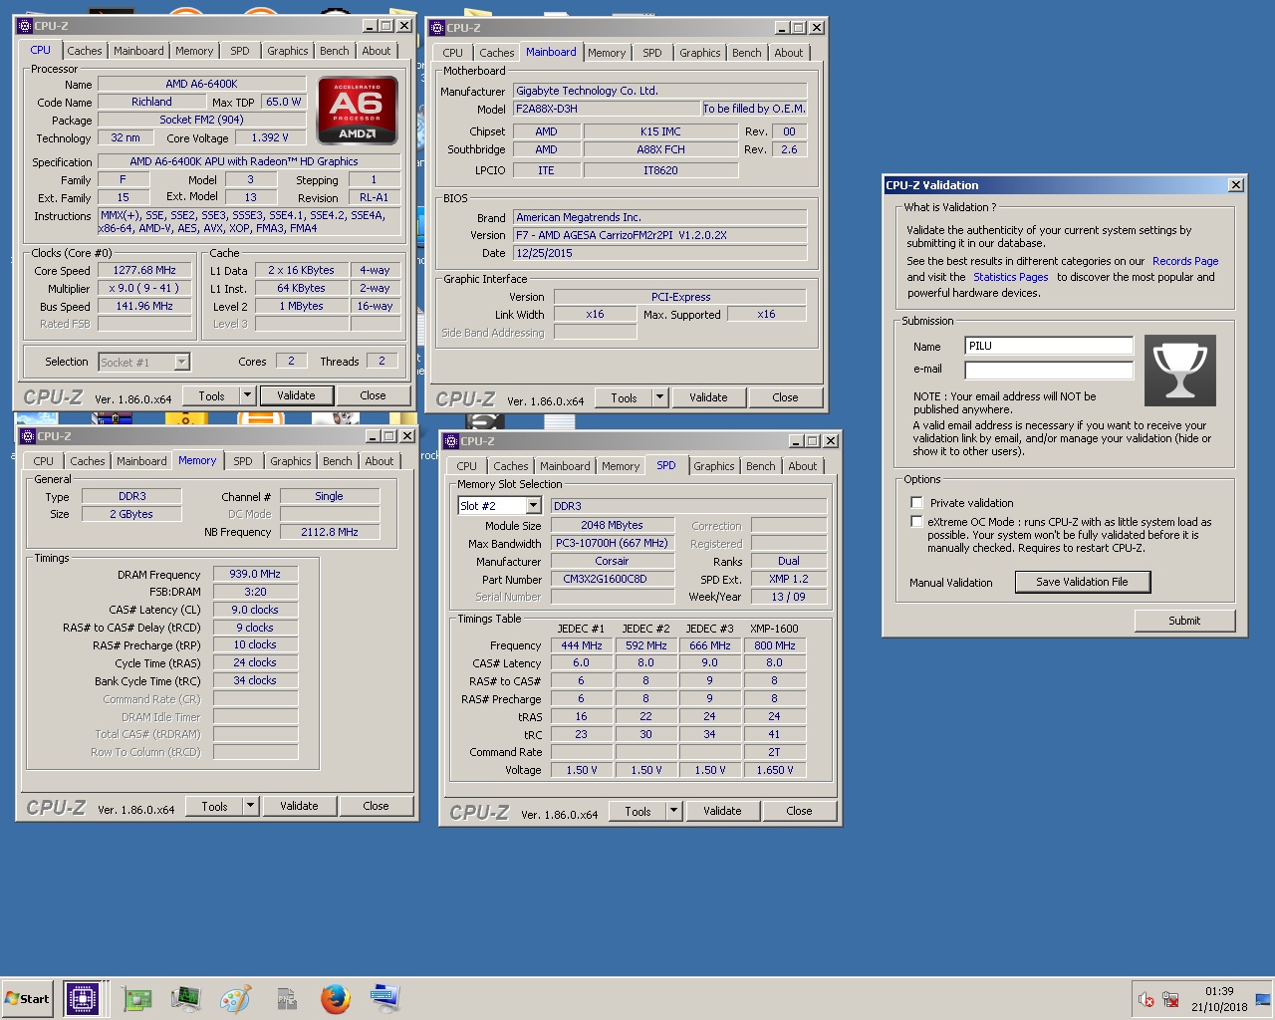Screen dimensions: 1275x1020
Task: Click motherboard model F2A88X-D3H field
Action: pyautogui.click(x=605, y=109)
